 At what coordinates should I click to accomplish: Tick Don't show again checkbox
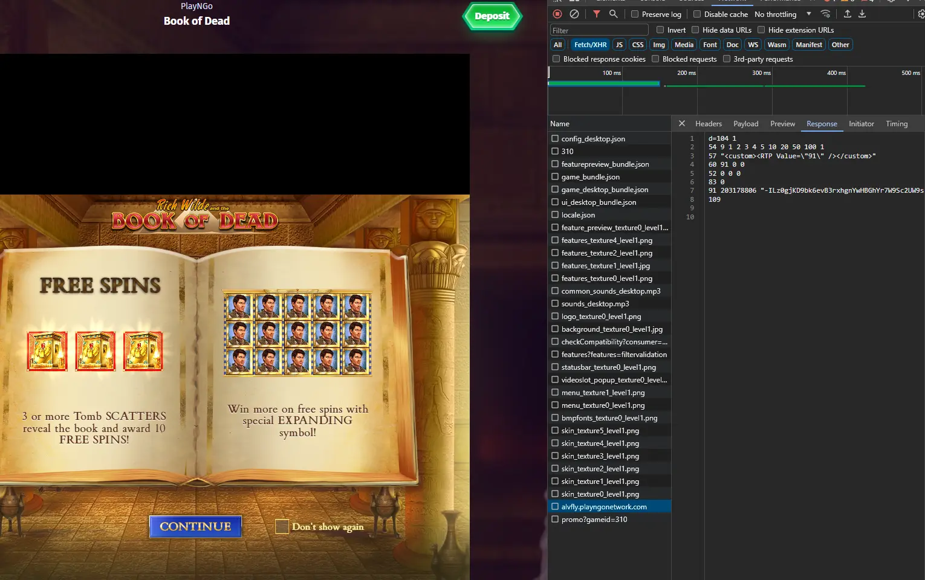pos(282,526)
